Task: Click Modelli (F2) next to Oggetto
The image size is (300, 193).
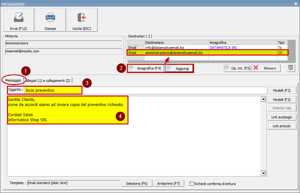Action: point(282,90)
